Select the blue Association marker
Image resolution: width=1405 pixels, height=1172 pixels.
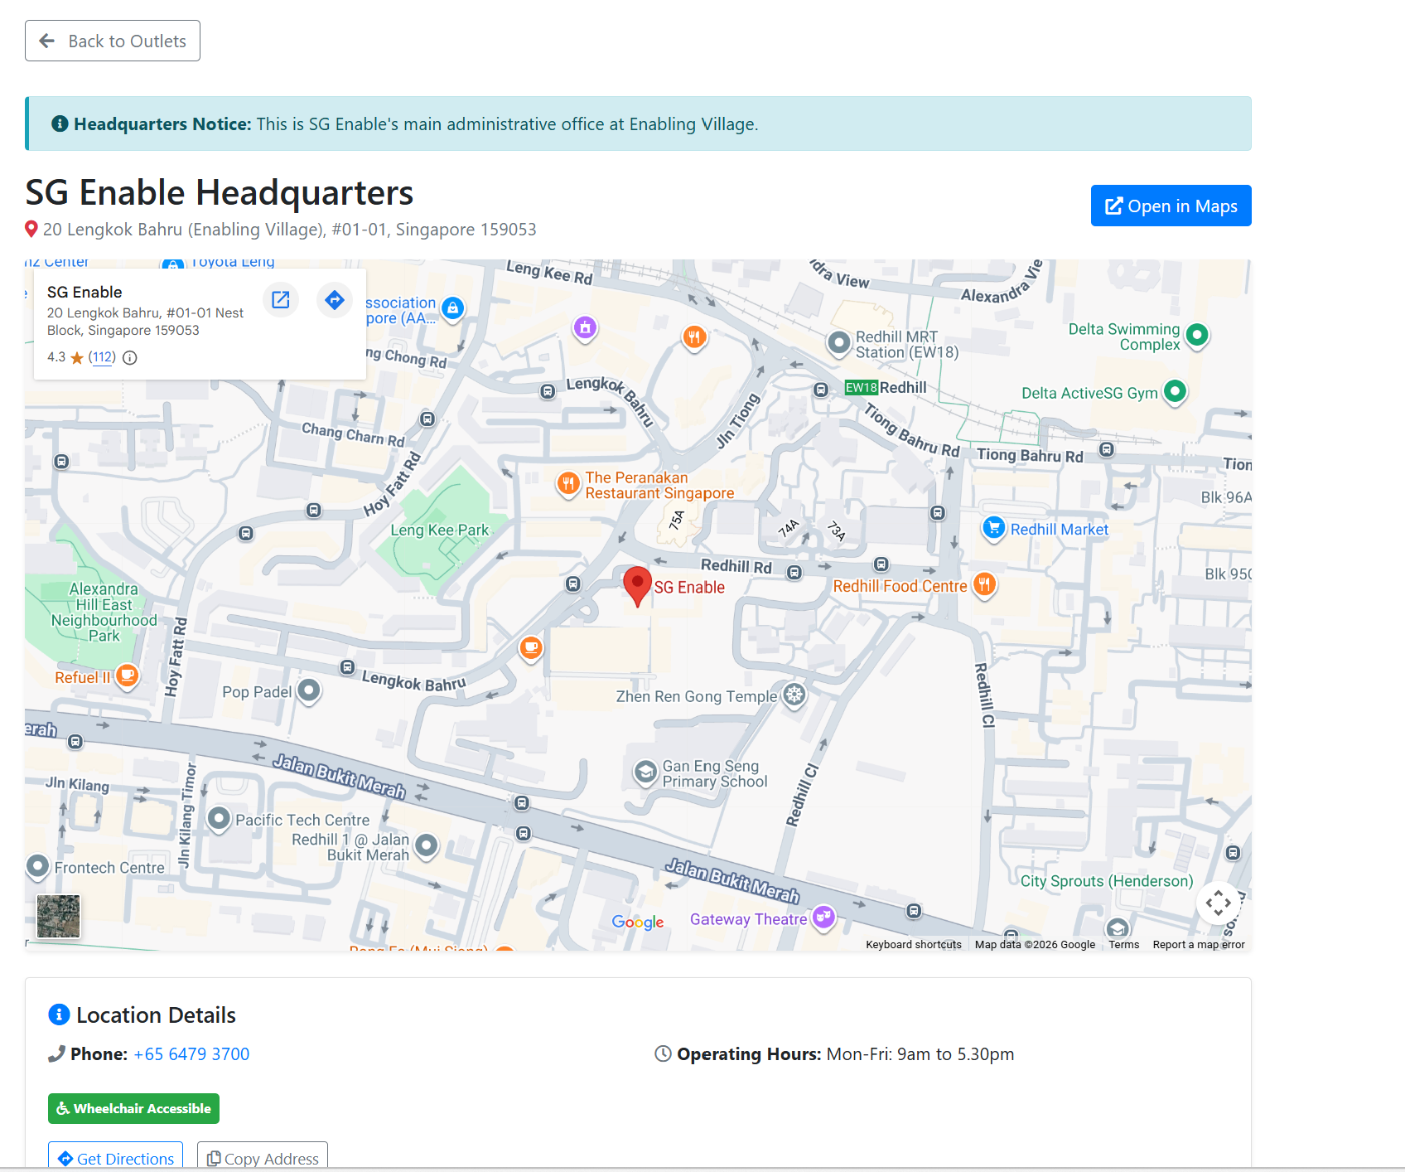tap(452, 308)
